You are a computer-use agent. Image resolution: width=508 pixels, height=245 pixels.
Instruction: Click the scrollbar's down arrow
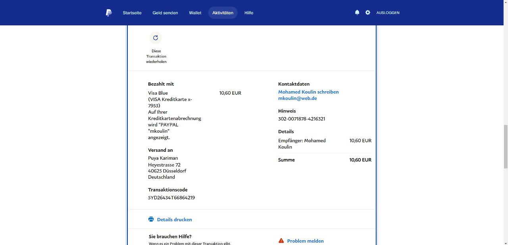505,242
